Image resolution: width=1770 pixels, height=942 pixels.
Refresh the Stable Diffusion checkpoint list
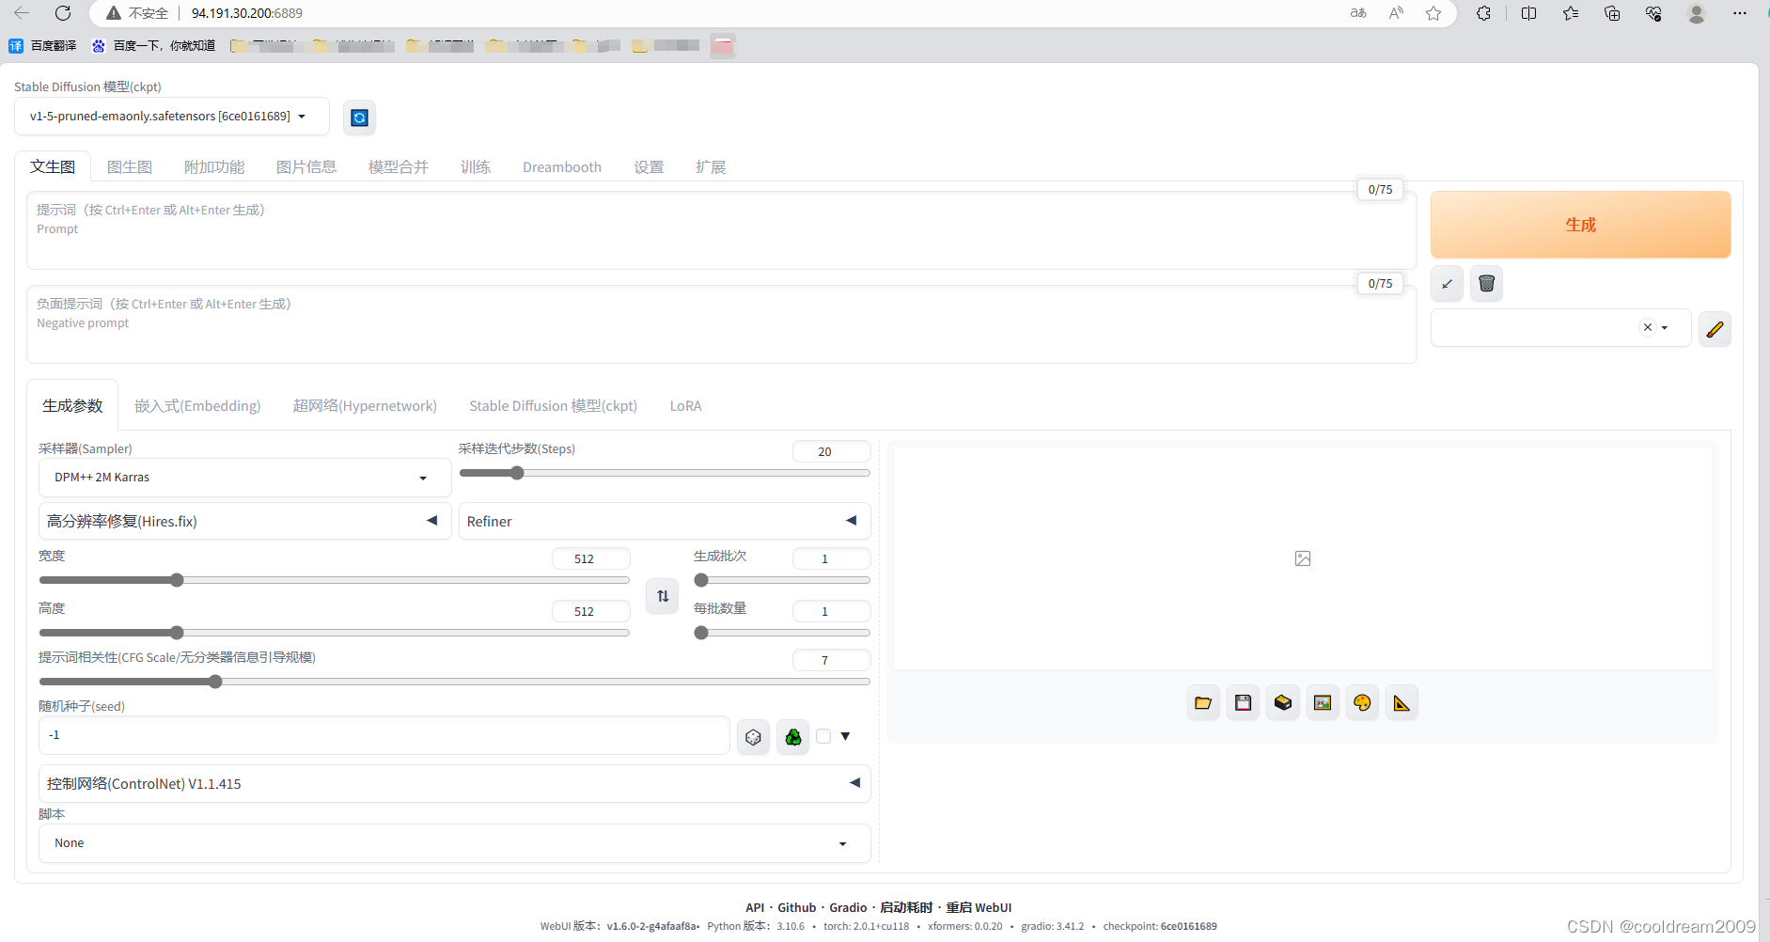pos(359,118)
